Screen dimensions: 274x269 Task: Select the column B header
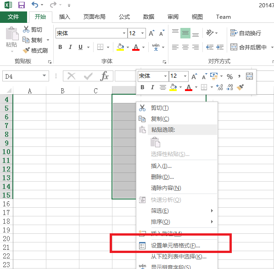pyautogui.click(x=62, y=91)
